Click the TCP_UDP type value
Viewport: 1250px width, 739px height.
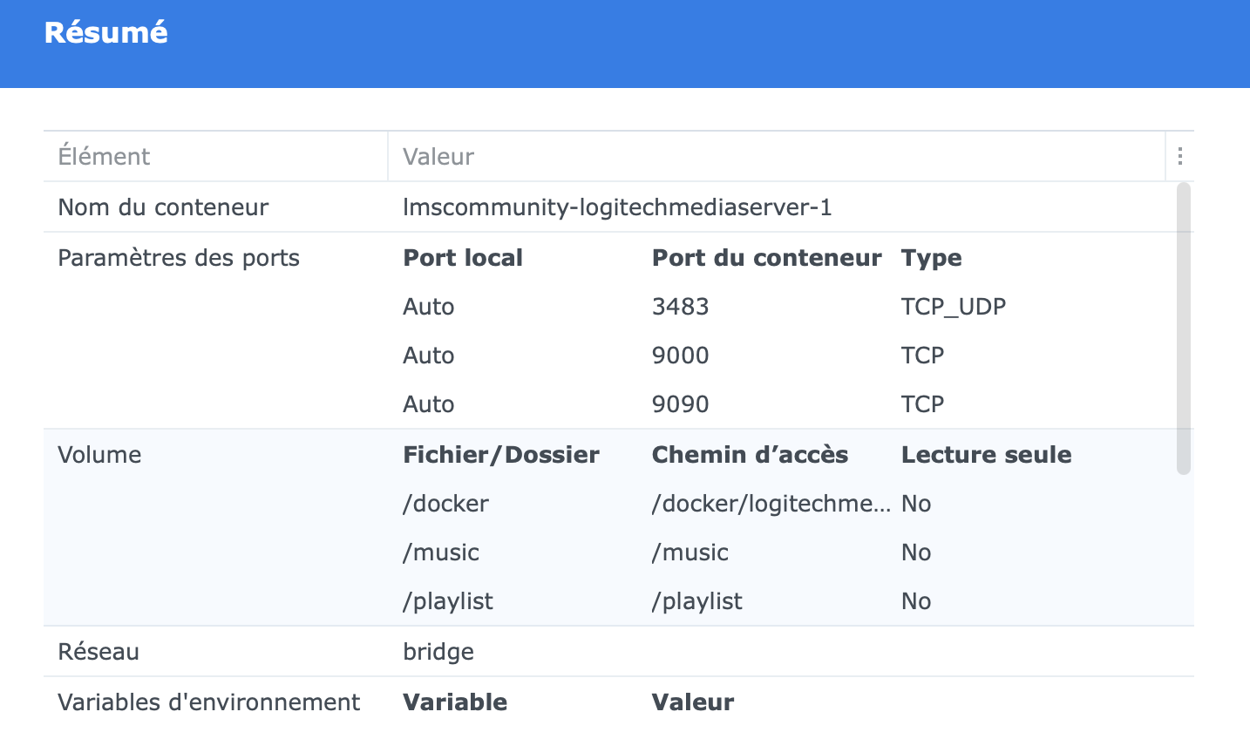[953, 307]
